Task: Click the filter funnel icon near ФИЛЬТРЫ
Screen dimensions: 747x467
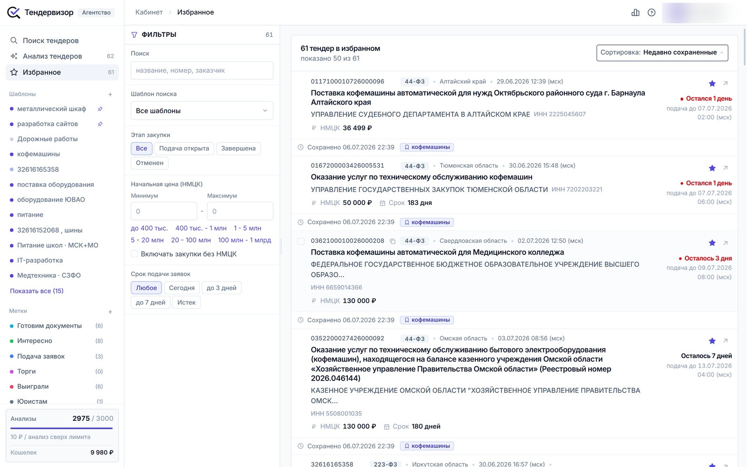Action: (x=134, y=35)
